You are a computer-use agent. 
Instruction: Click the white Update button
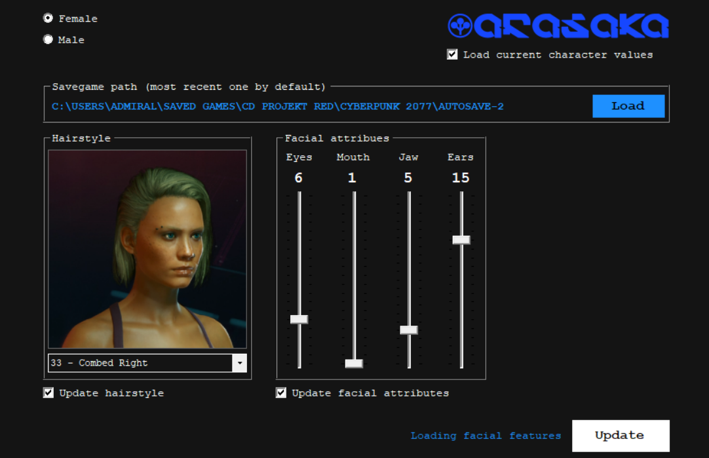pos(620,436)
